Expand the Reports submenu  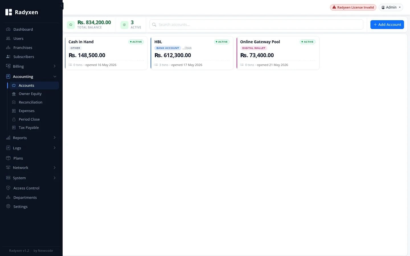pos(55,138)
